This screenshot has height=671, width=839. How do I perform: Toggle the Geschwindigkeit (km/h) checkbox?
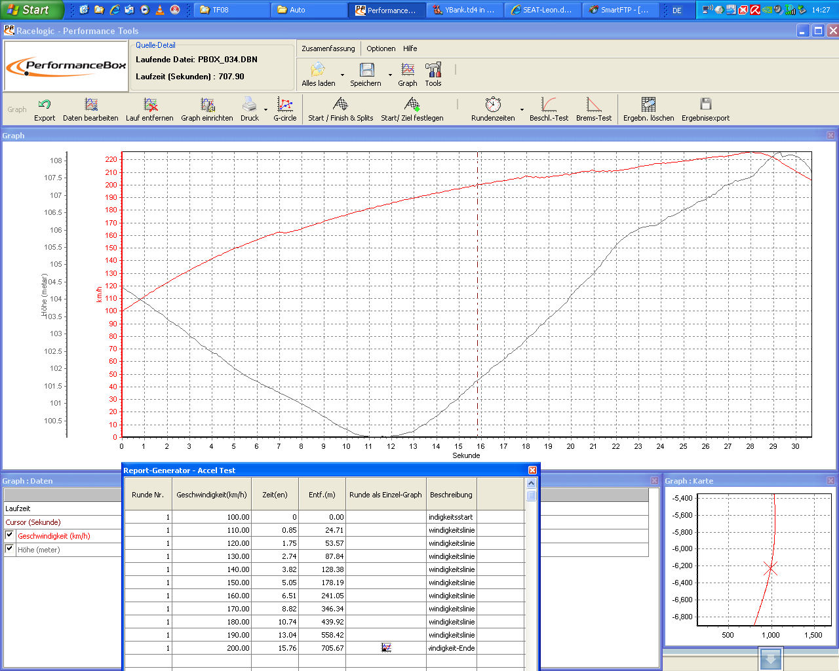pos(9,535)
